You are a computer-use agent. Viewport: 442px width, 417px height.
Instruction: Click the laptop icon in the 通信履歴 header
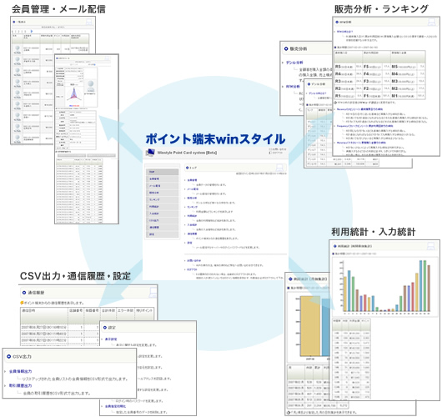tap(153, 293)
